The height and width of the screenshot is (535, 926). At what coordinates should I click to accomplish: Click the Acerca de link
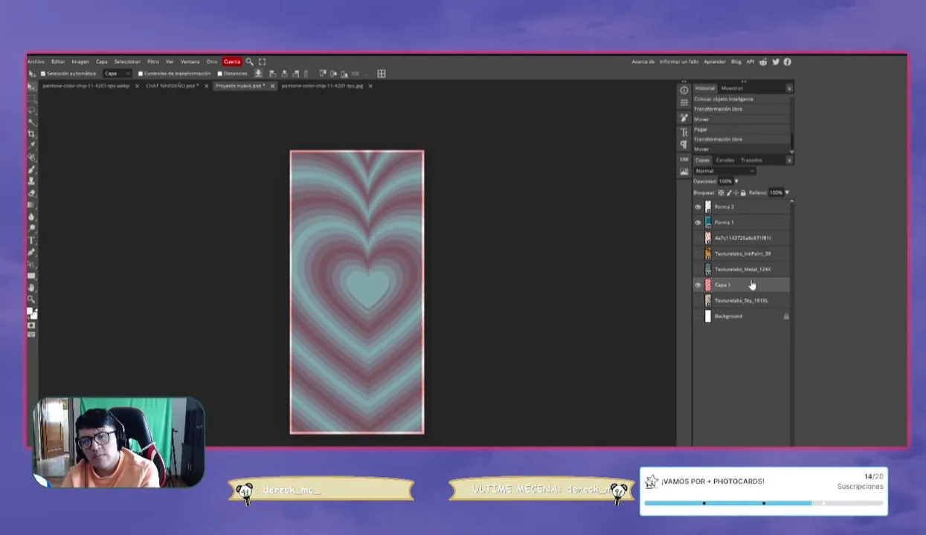pyautogui.click(x=643, y=62)
